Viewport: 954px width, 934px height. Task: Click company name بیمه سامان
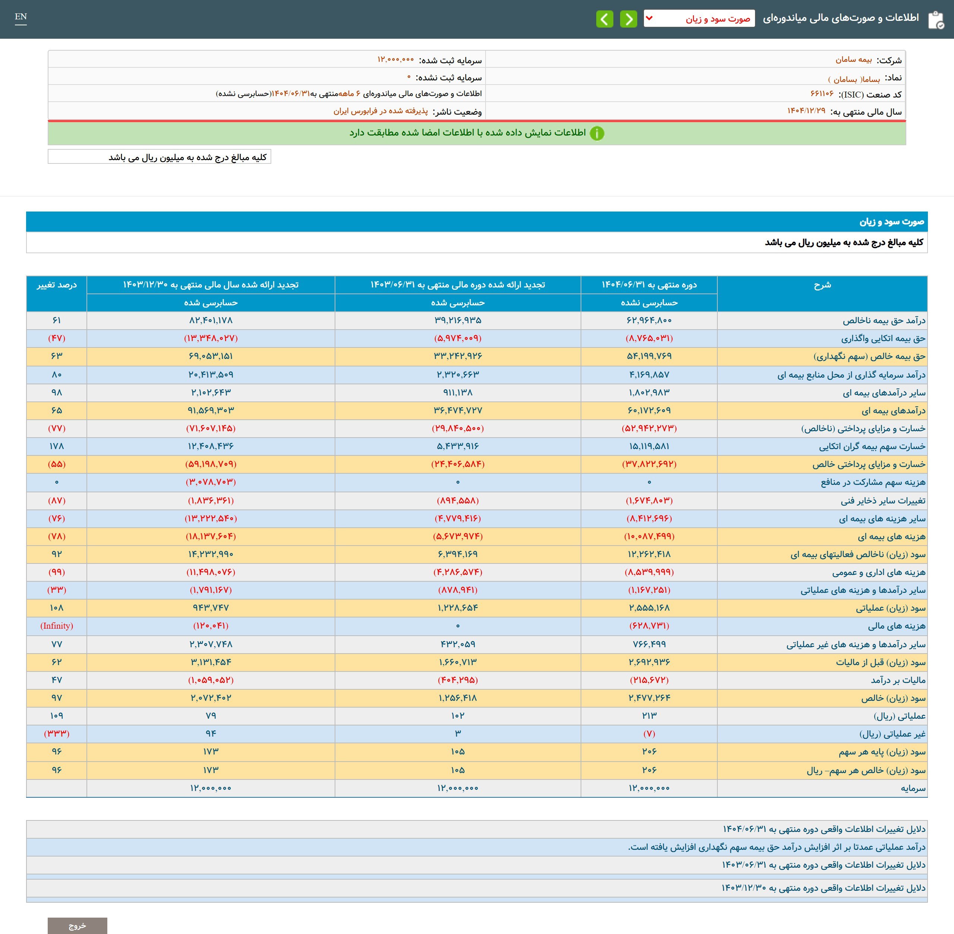[853, 60]
